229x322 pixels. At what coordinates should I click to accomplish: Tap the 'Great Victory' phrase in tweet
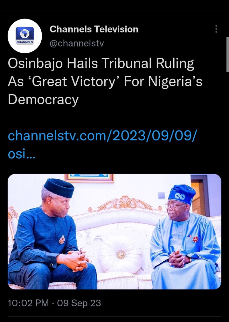click(74, 81)
